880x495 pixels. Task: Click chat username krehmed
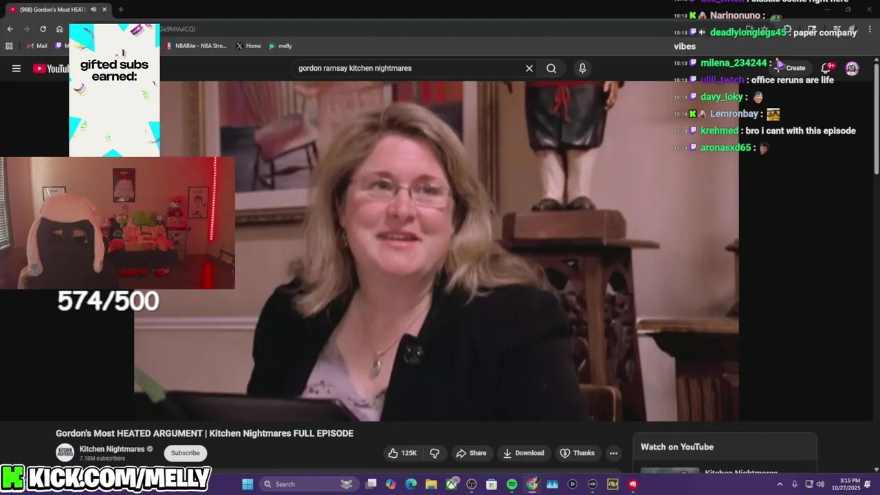[x=719, y=131]
